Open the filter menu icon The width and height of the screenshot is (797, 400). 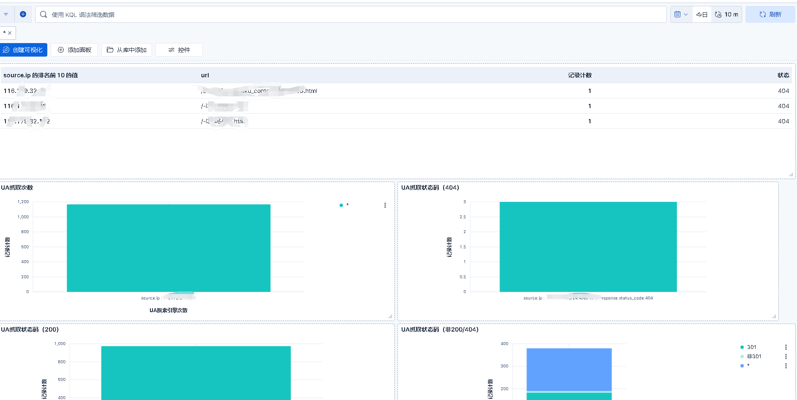6,14
